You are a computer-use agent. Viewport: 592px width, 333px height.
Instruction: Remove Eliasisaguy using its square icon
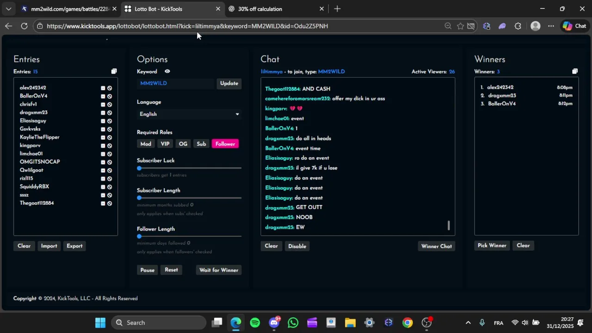tap(103, 121)
